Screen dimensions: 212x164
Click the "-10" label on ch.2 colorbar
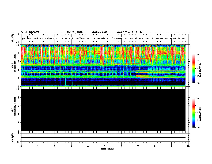(198, 128)
